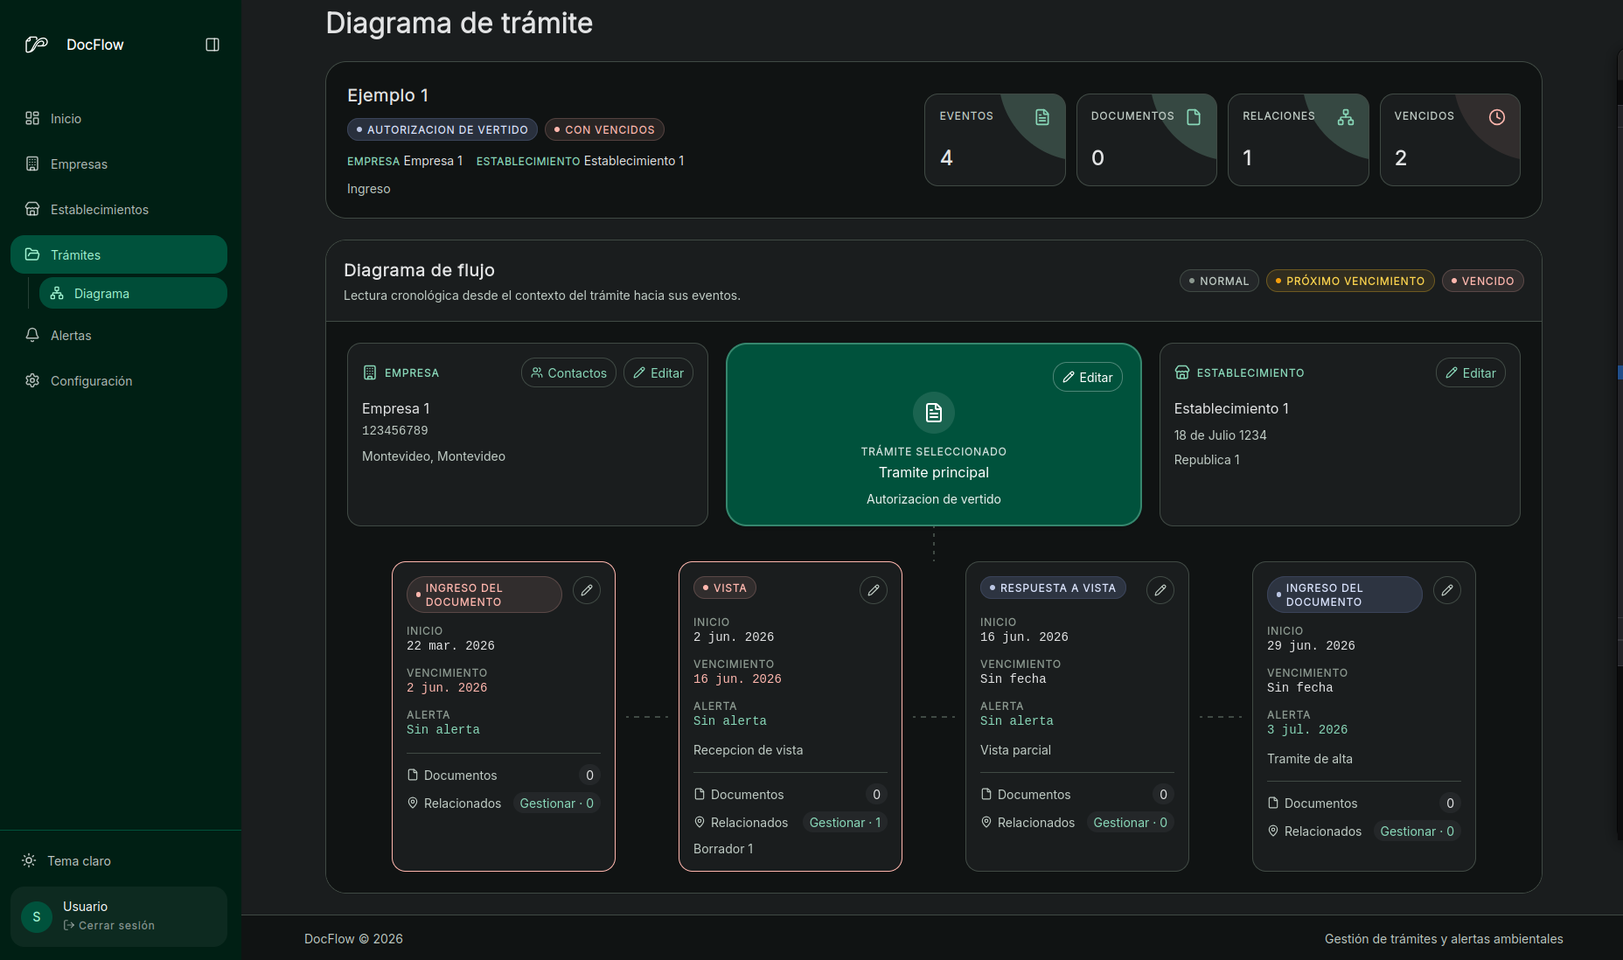
Task: Click Relacionados pin icon in Respuesta a vista card
Action: coord(986,822)
